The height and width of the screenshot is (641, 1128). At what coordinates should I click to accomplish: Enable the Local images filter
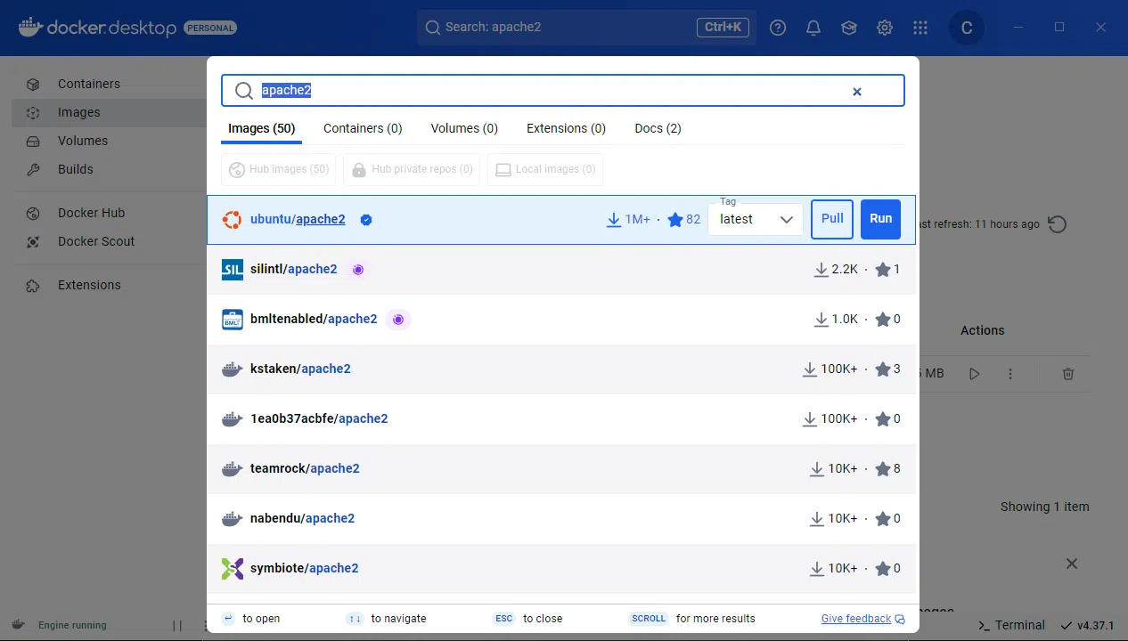tap(544, 169)
